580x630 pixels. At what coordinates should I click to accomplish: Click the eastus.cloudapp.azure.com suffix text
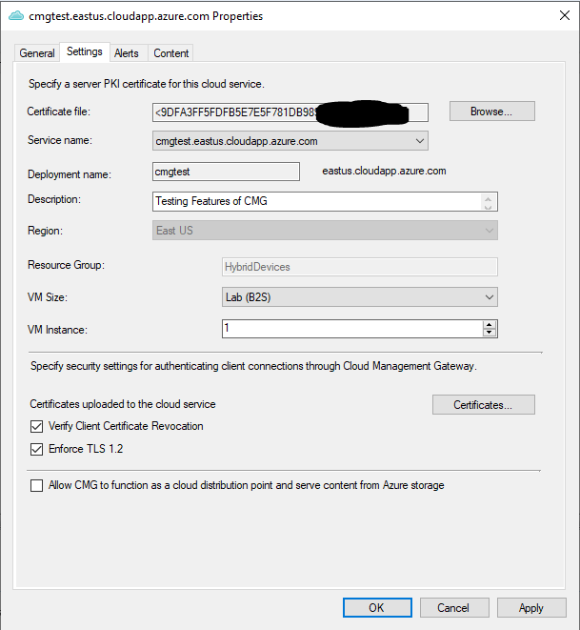click(384, 171)
